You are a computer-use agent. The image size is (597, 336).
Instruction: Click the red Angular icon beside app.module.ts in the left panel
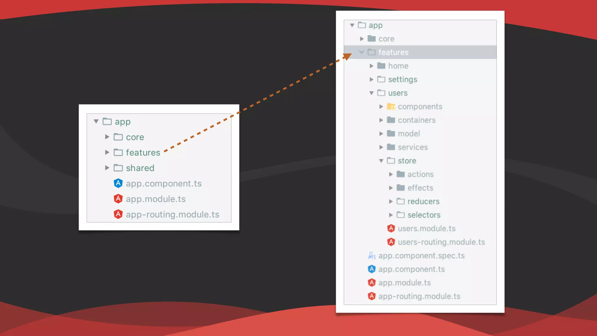tap(118, 199)
